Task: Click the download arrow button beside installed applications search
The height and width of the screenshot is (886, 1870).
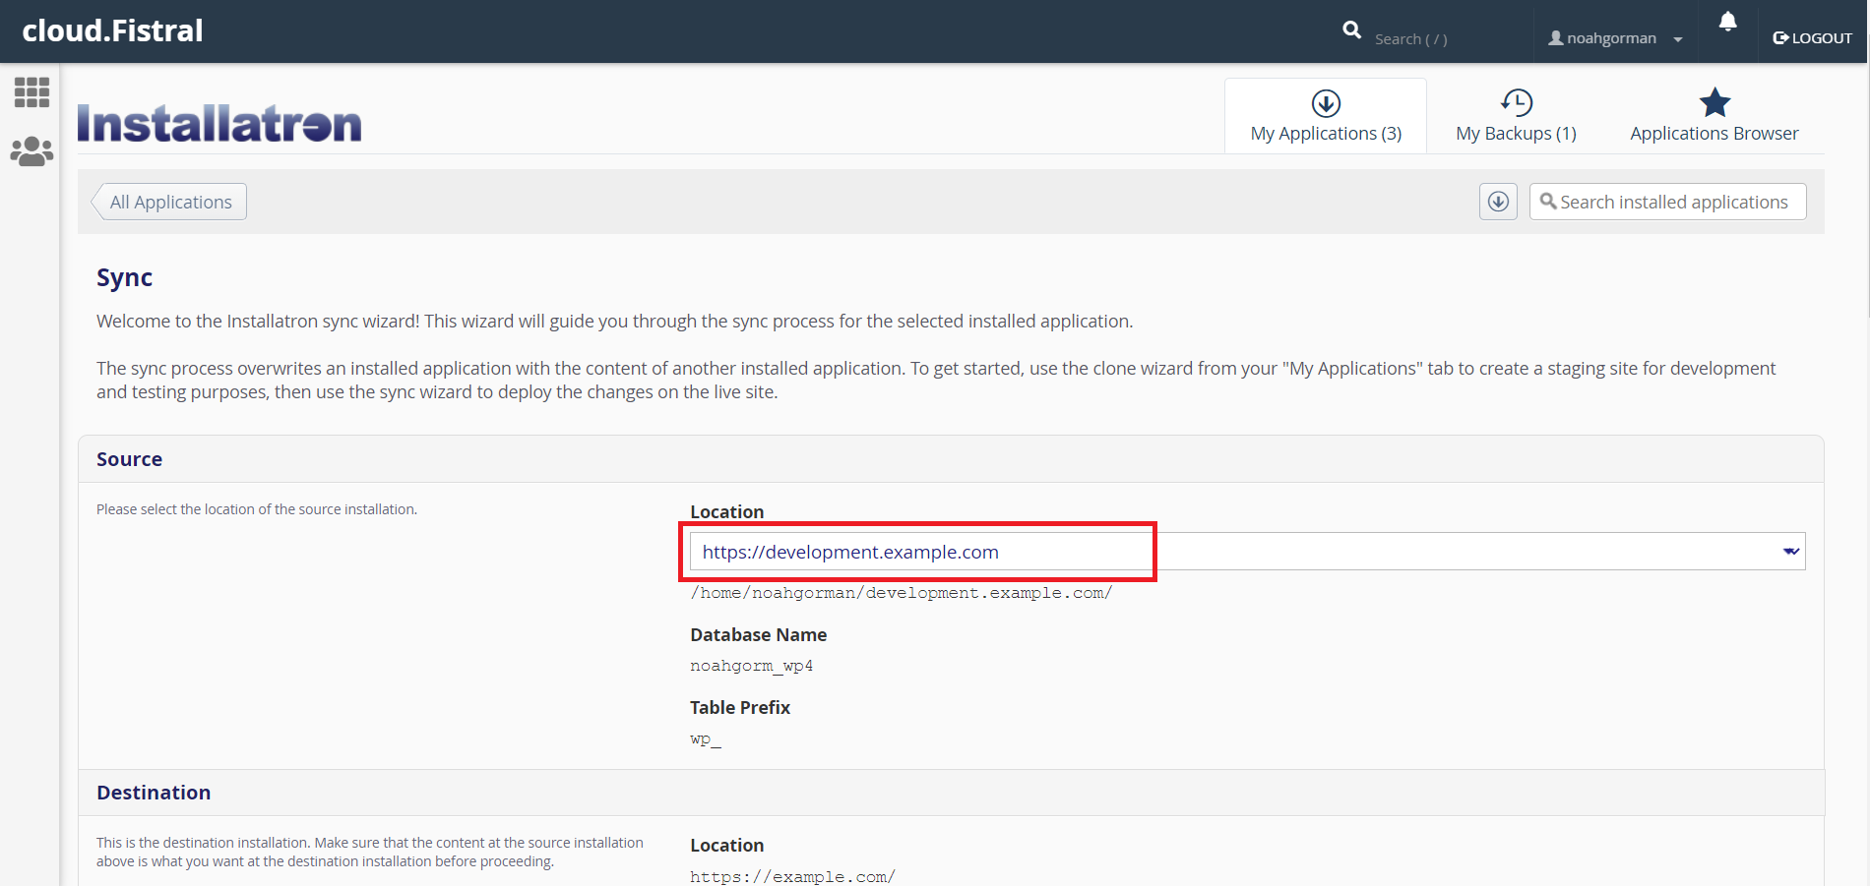Action: (x=1498, y=202)
